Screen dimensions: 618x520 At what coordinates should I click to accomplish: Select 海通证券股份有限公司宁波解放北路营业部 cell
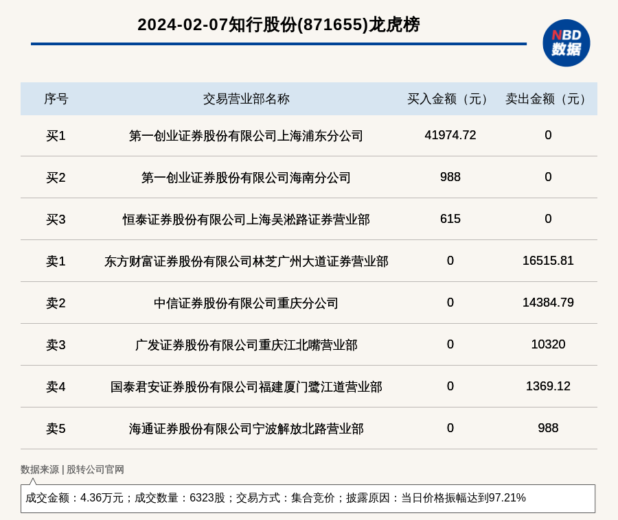pos(246,428)
